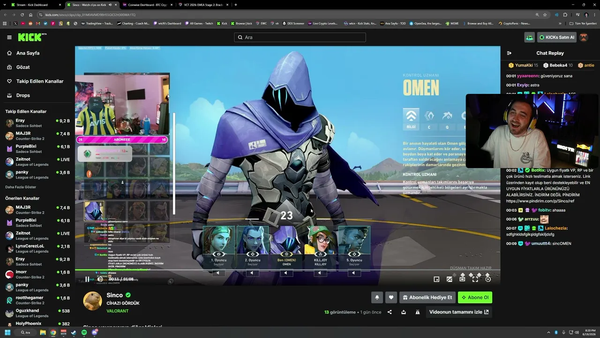
Task: Open browser extensions puzzle icon
Action: point(565,15)
